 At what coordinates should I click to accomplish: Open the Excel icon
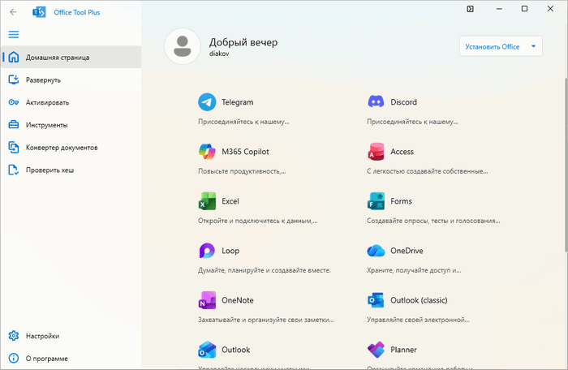coord(208,201)
